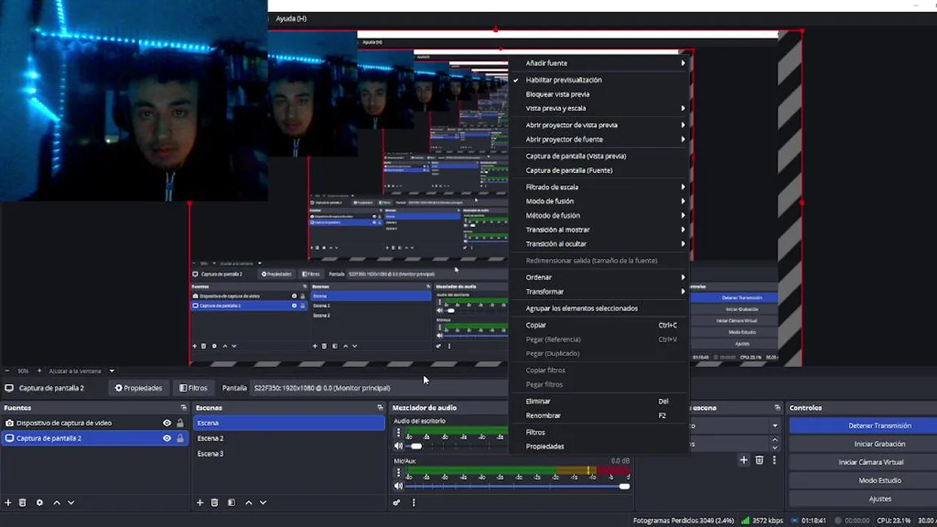Select Escena 2 in Escenas list

coord(288,438)
